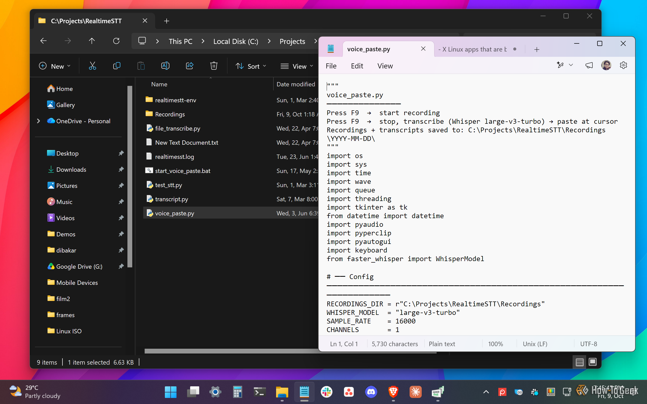The image size is (647, 404).
Task: Open Notepad settings gear icon
Action: 623,65
